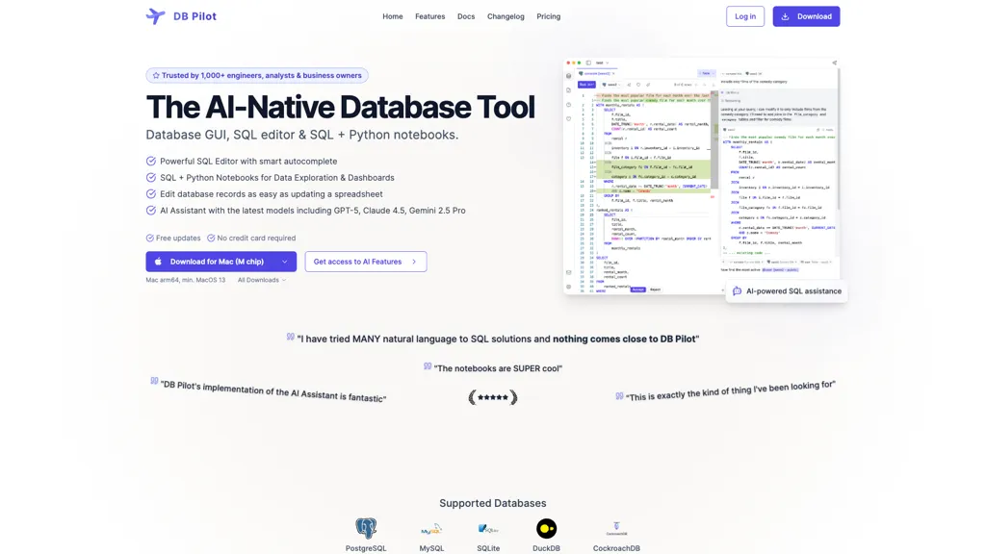Image resolution: width=986 pixels, height=554 pixels.
Task: Click the Apple icon on the Mac download button
Action: pyautogui.click(x=157, y=261)
